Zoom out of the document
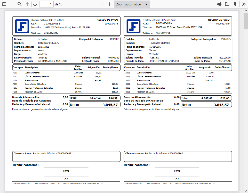The image size is (248, 193). tap(102, 4)
